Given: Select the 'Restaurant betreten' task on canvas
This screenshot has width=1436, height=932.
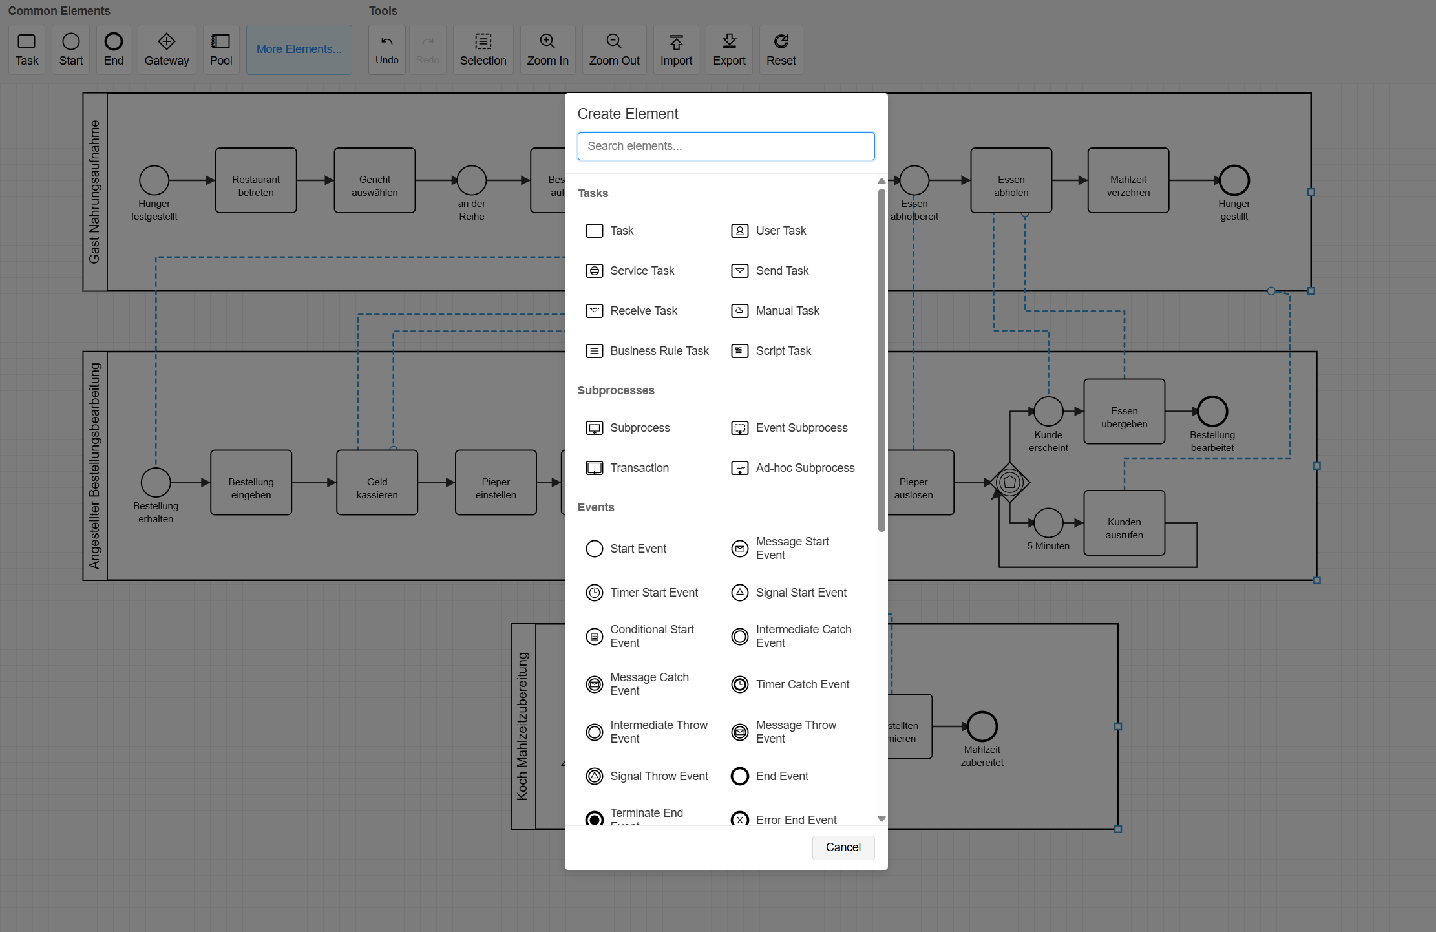Looking at the screenshot, I should coord(256,180).
